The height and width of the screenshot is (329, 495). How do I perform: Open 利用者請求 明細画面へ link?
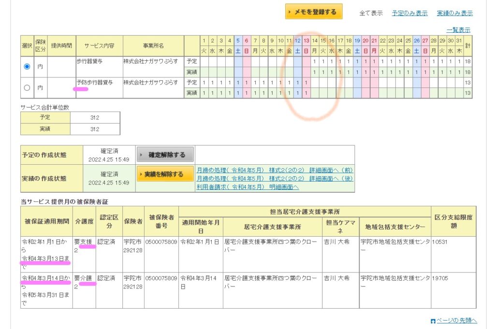click(247, 187)
